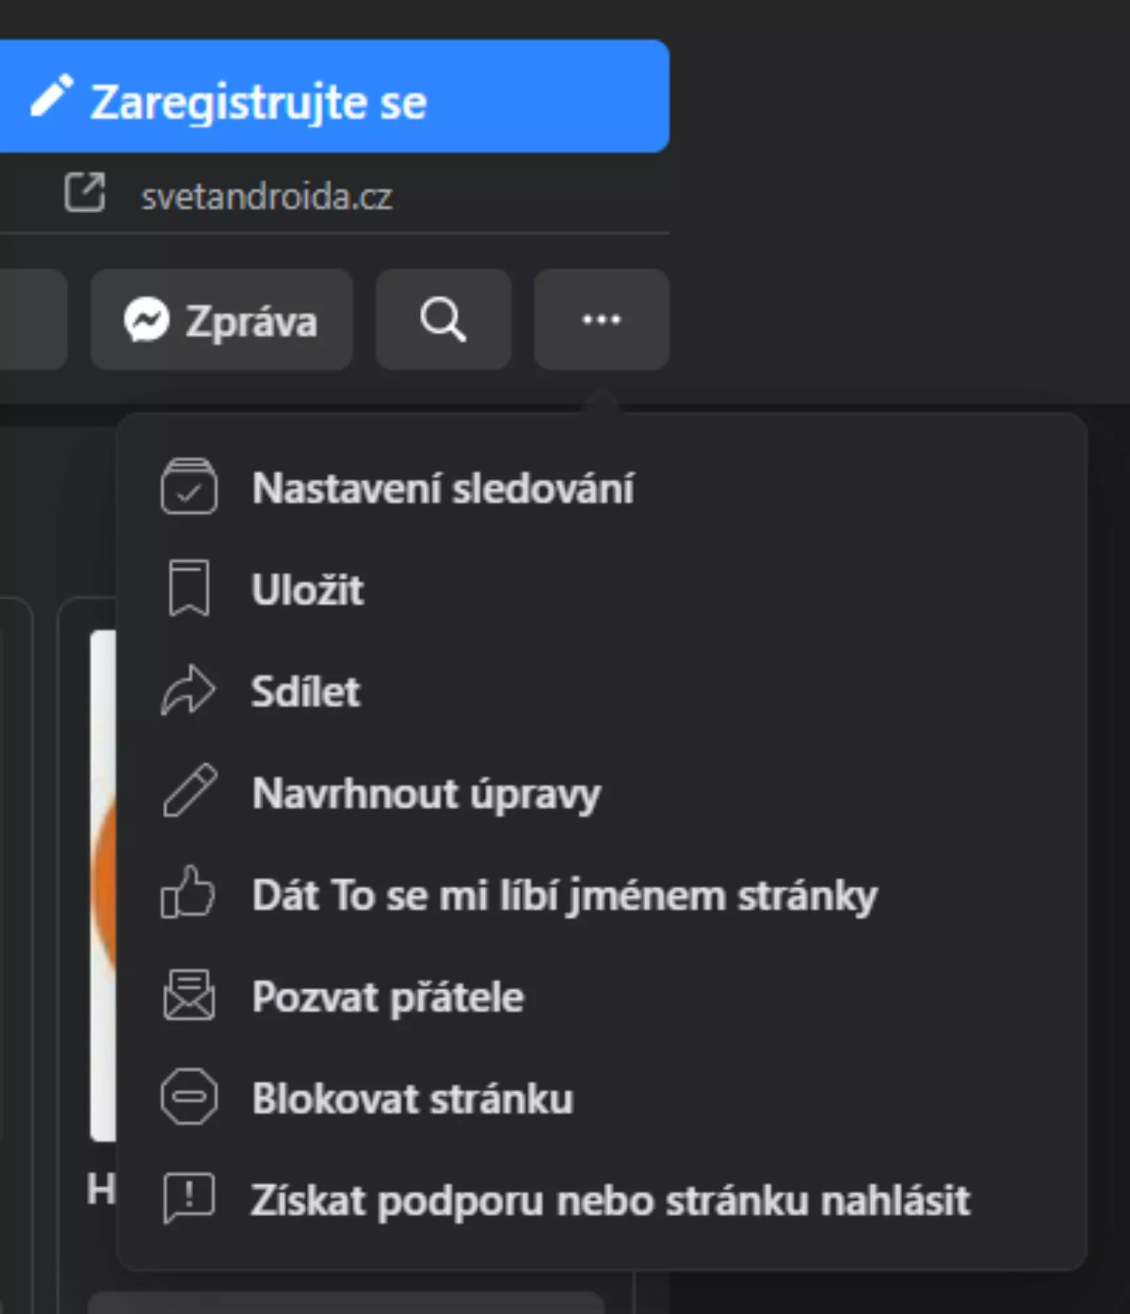Select Nastavení sledování menu item
The height and width of the screenshot is (1314, 1130).
[x=601, y=487]
